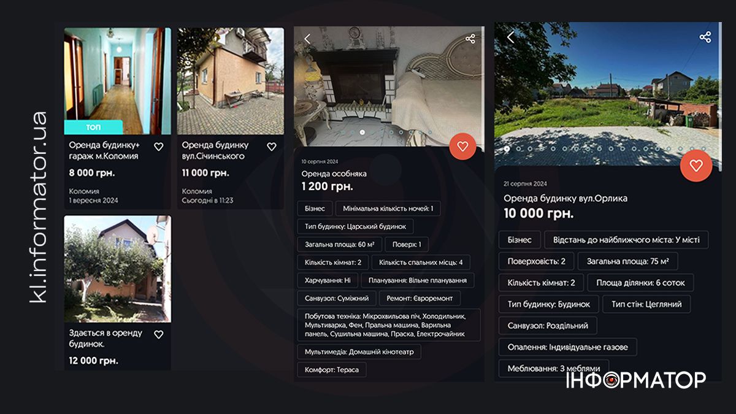Favorite the Оренда будинку+ гараж м.Коломия card

click(158, 147)
